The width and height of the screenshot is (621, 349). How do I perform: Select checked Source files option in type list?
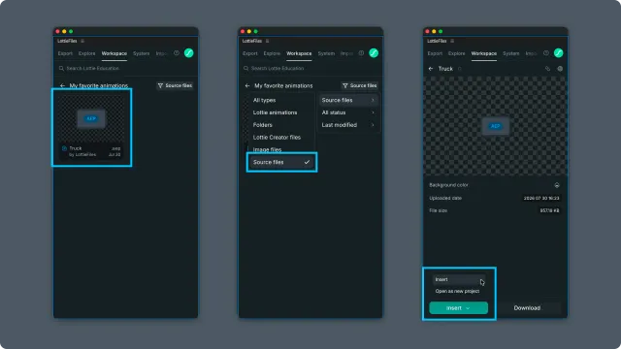tap(281, 162)
